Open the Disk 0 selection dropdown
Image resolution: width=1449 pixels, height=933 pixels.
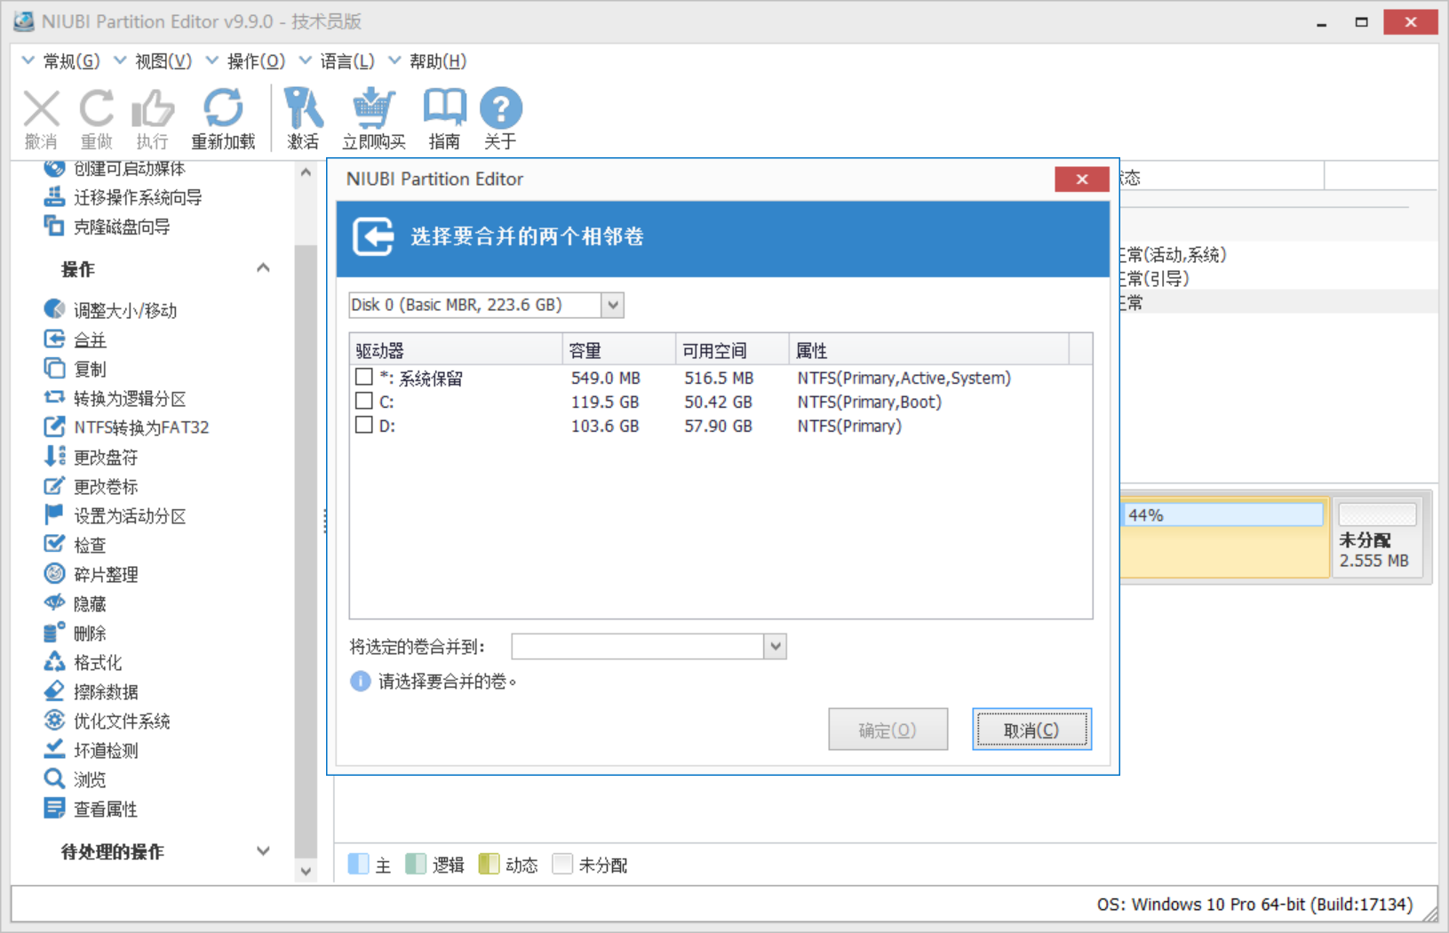(x=612, y=305)
